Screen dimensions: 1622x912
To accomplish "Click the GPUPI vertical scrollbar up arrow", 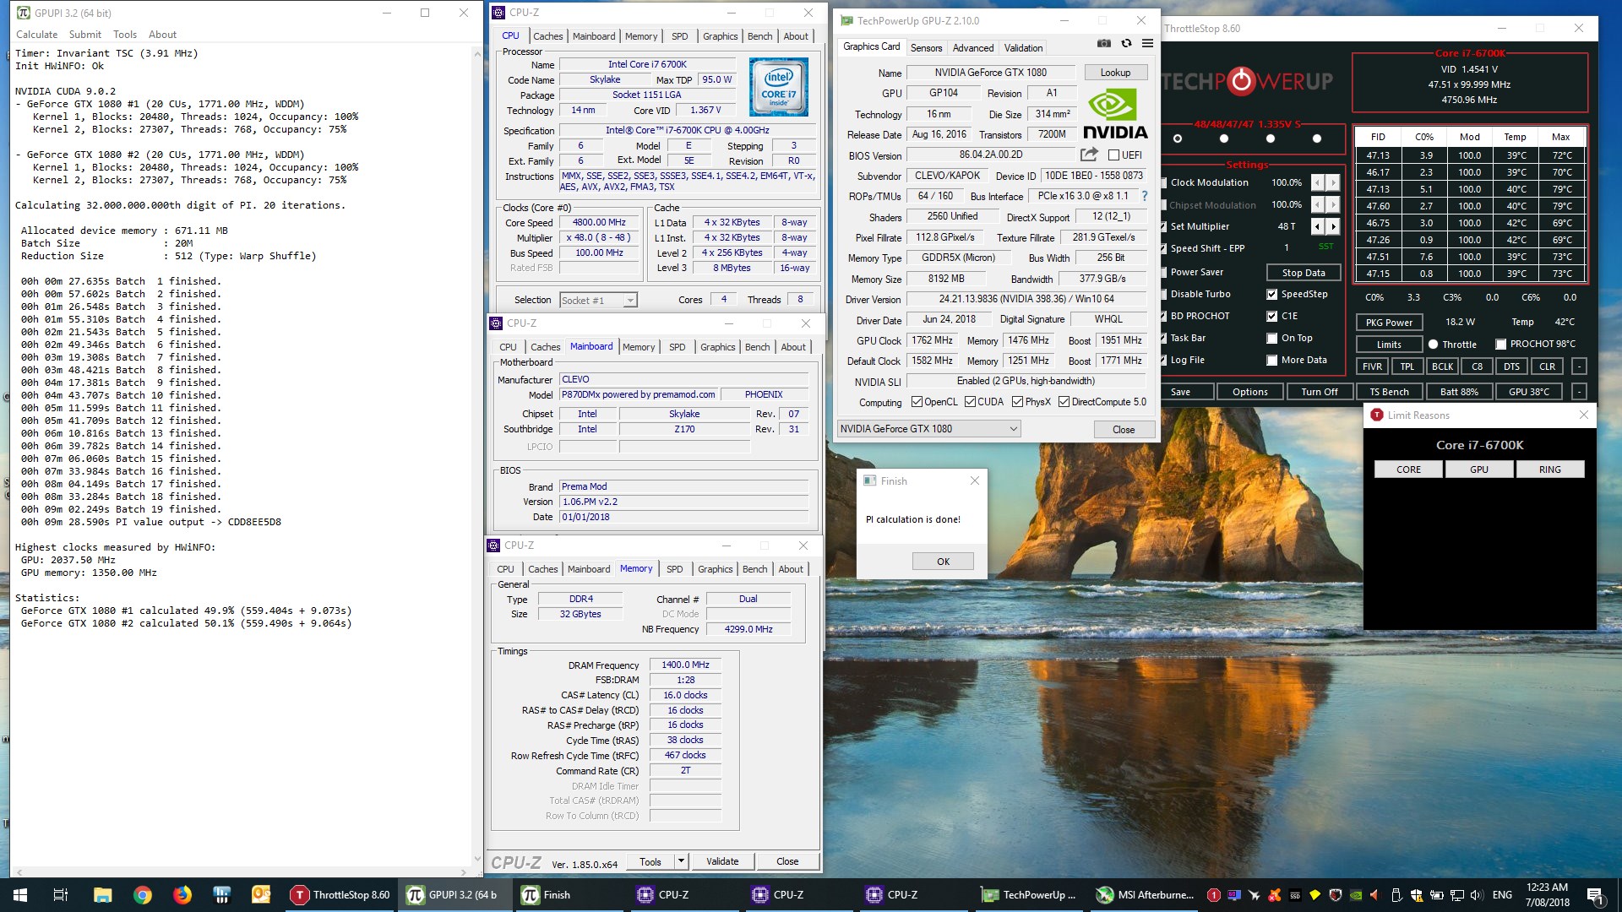I will pos(477,52).
